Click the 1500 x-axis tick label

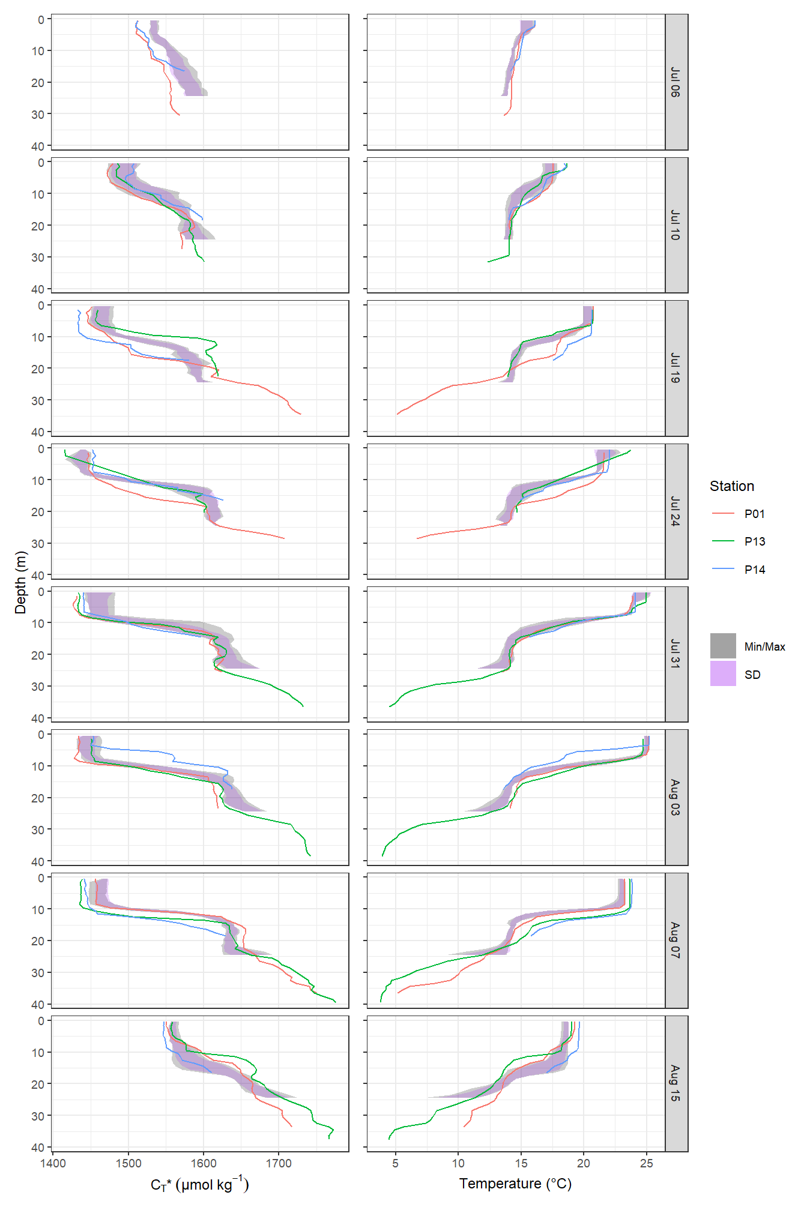tap(128, 1164)
